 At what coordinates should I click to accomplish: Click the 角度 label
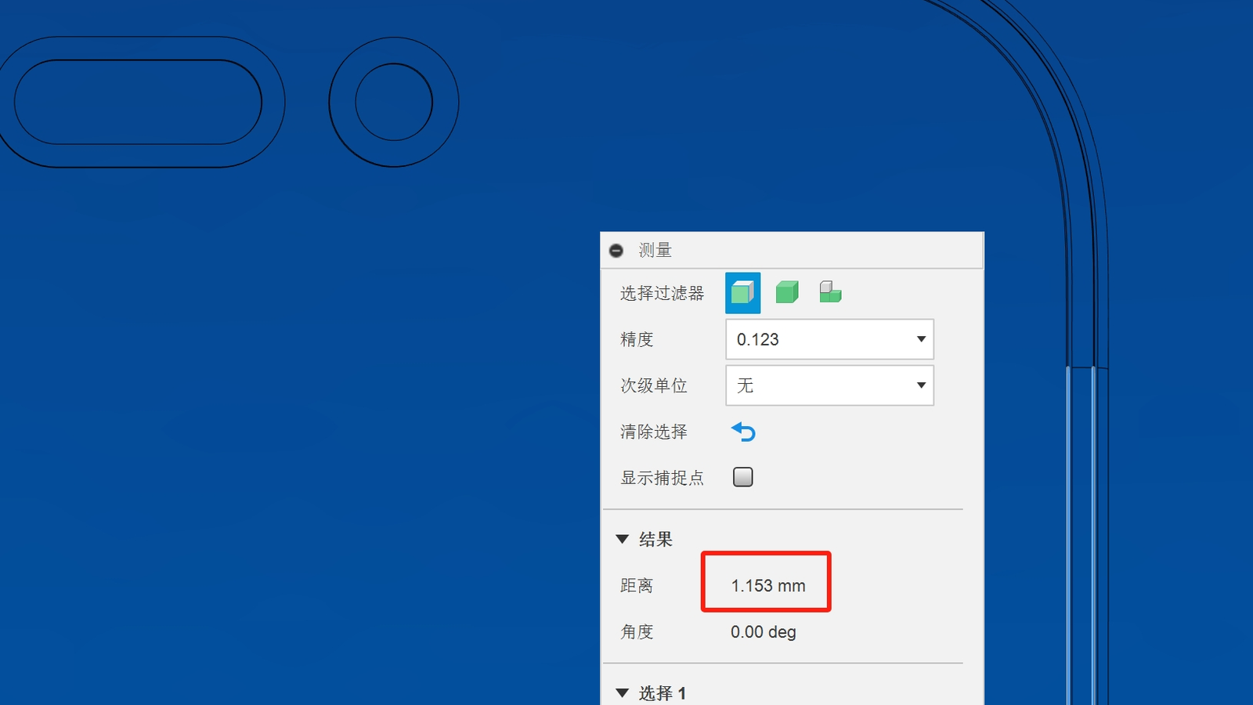[637, 632]
